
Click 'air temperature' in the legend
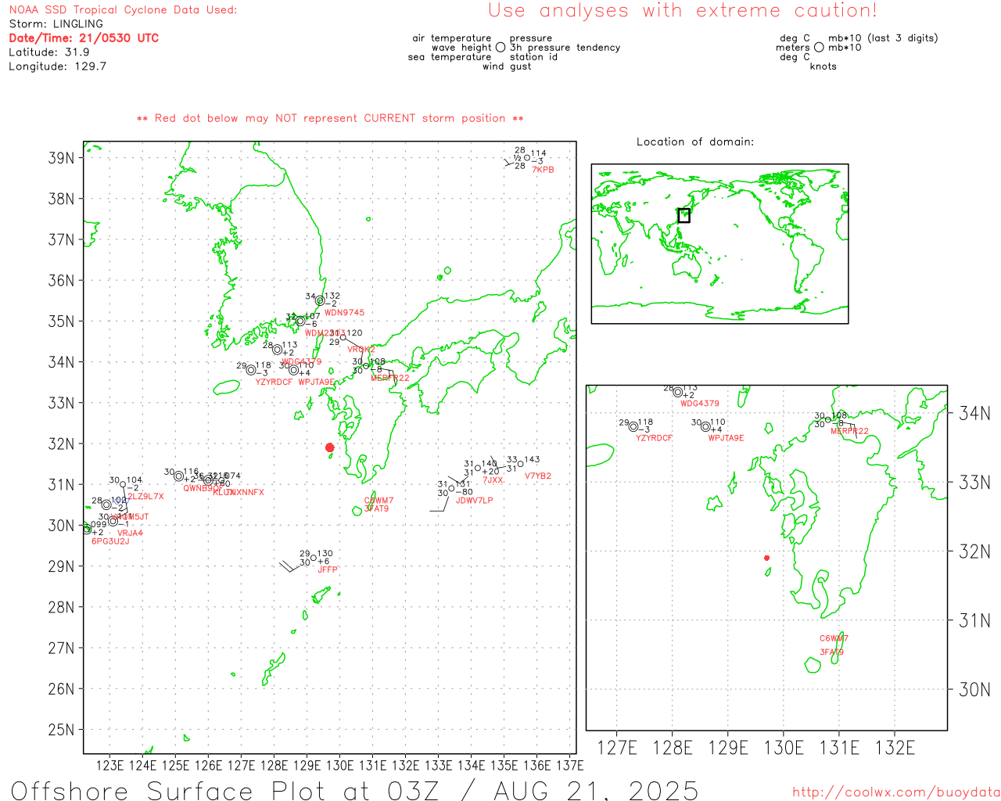452,38
